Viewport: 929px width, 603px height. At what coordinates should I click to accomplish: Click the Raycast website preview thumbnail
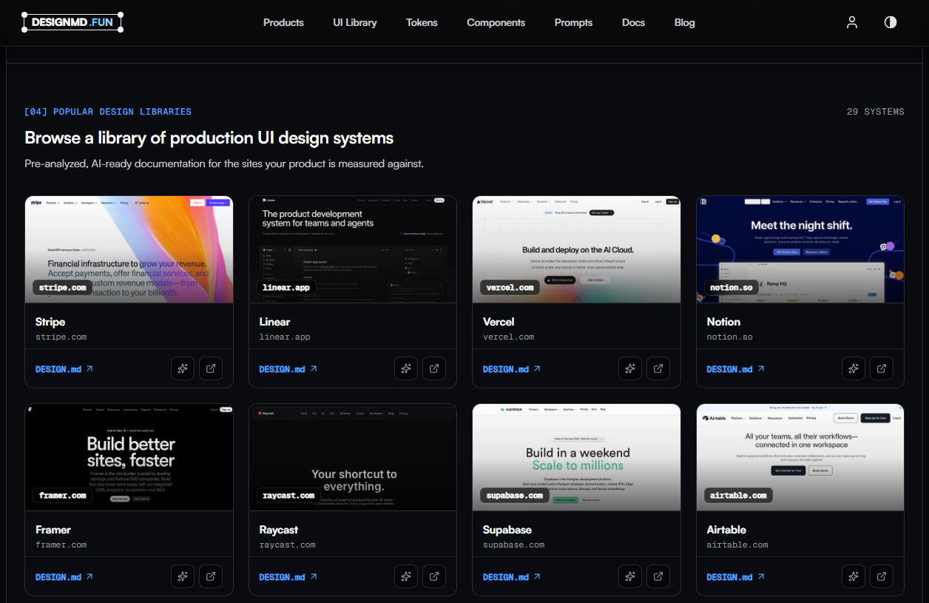click(x=353, y=457)
